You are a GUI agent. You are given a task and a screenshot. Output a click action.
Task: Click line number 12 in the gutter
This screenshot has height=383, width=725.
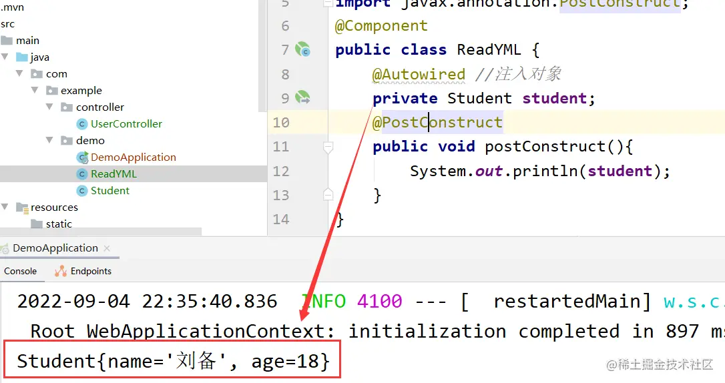[280, 171]
